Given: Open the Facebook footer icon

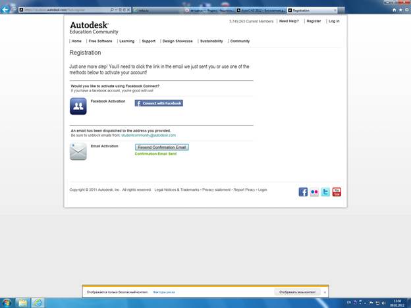Looking at the screenshot, I should point(303,192).
